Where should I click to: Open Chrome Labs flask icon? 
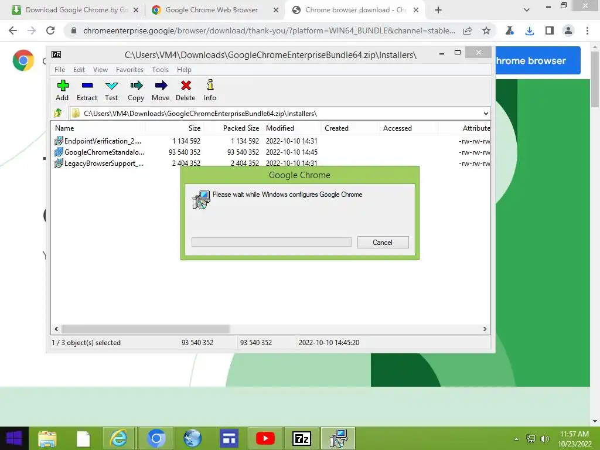tap(509, 30)
